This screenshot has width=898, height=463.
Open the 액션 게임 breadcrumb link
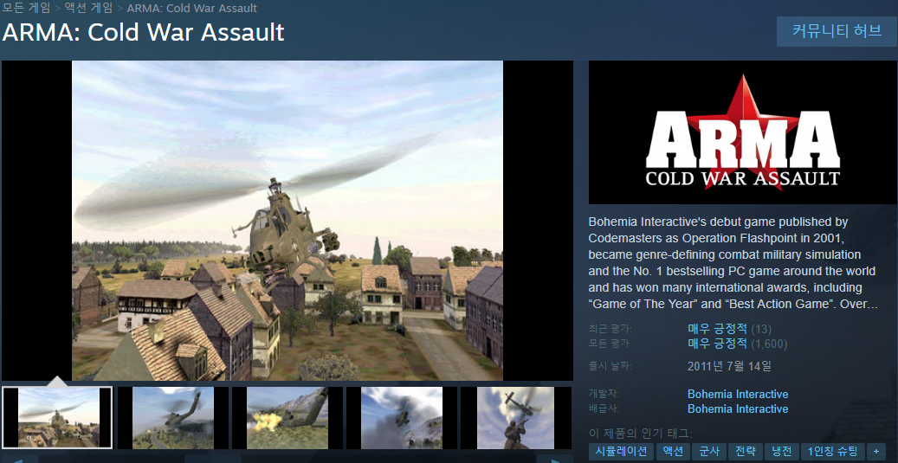(89, 8)
